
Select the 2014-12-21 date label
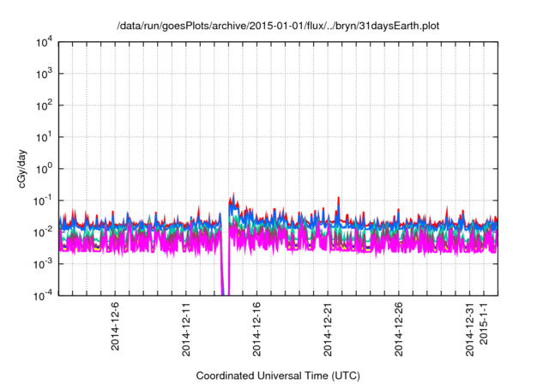(x=328, y=327)
